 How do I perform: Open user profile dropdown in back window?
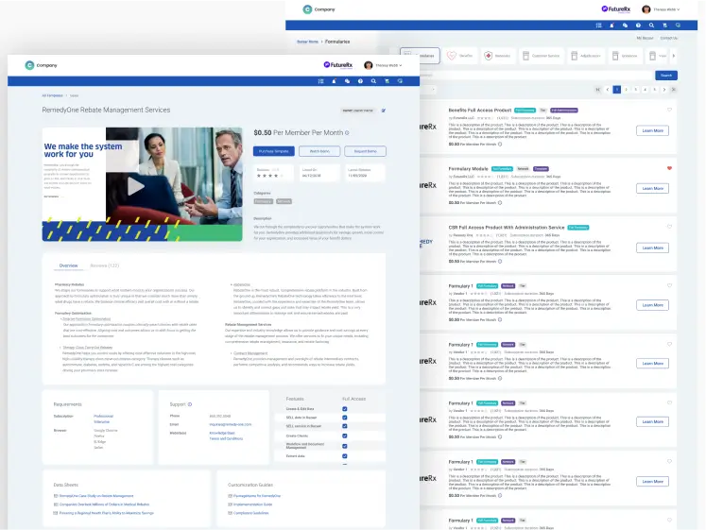661,9
